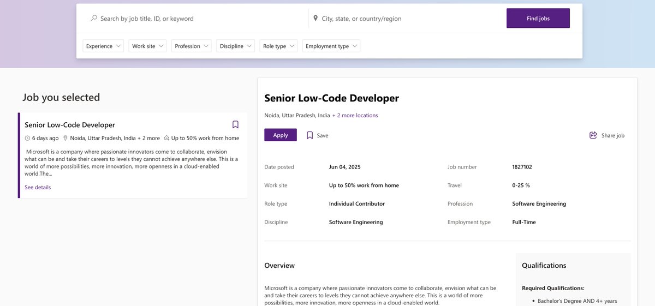Click the Find jobs button
655x306 pixels.
(538, 18)
